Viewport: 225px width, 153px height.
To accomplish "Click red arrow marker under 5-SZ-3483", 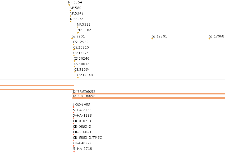I will pos(73,107).
